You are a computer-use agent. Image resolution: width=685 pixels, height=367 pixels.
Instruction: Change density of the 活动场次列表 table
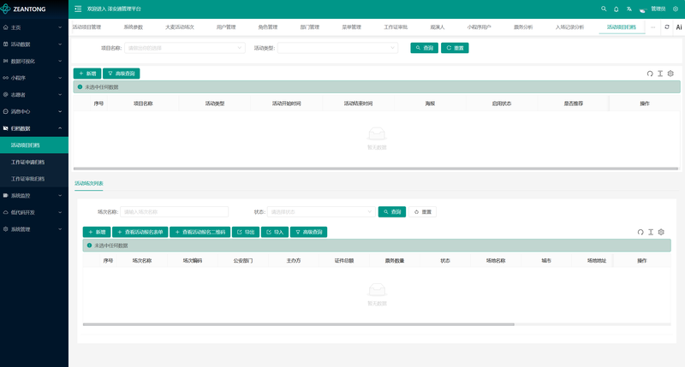pyautogui.click(x=651, y=232)
